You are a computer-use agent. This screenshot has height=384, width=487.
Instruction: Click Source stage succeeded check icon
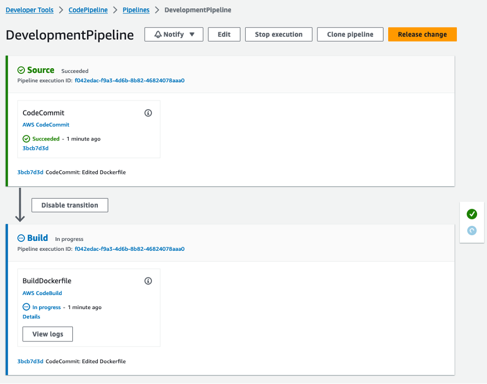click(x=21, y=70)
